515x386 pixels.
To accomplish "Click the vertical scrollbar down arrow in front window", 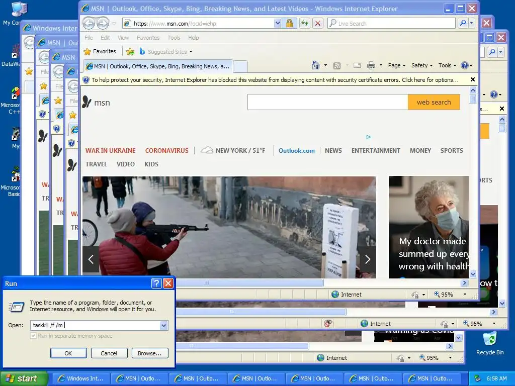I will (x=473, y=274).
